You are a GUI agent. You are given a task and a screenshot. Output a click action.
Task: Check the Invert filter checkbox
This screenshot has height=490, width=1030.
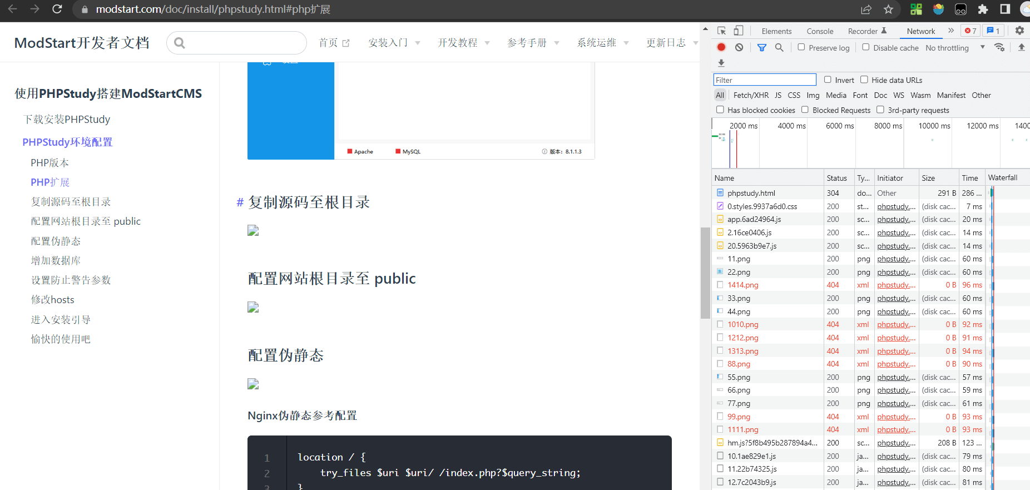click(828, 80)
